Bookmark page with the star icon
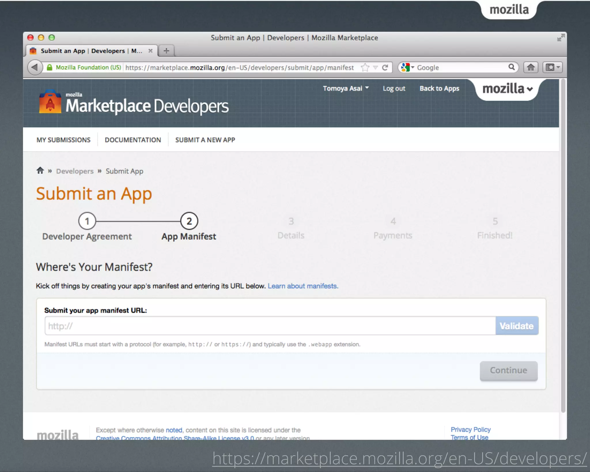Screen dimensions: 590x472 [365, 67]
